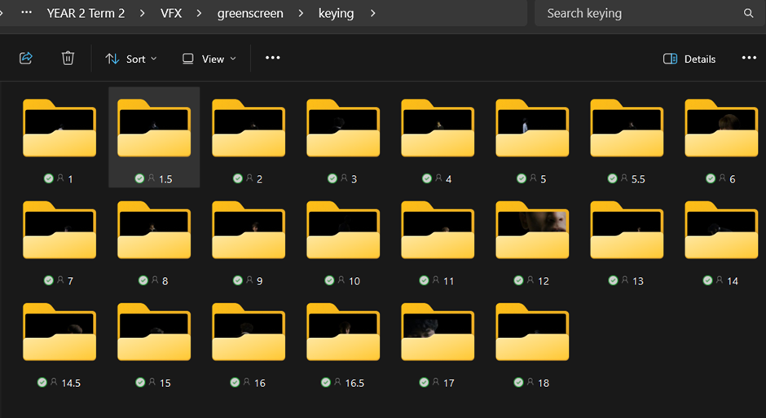This screenshot has width=766, height=418.
Task: Click the search magnifier icon
Action: [x=748, y=13]
